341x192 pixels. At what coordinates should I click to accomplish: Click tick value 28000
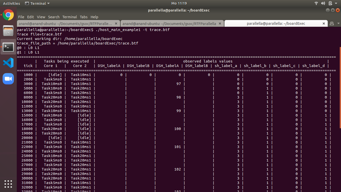[x=27, y=169]
